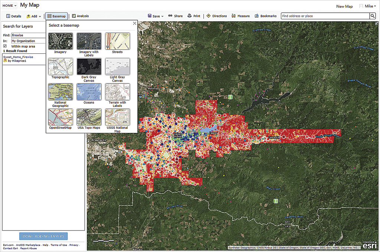Expand the Add dropdown menu
Screen dimensions: 380x252
[x=34, y=16]
